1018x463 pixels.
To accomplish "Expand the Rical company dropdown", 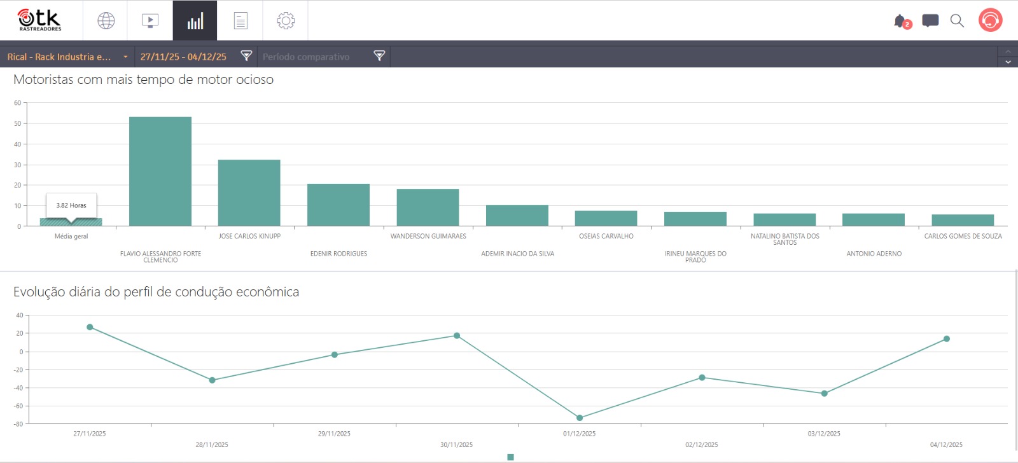I will [67, 57].
